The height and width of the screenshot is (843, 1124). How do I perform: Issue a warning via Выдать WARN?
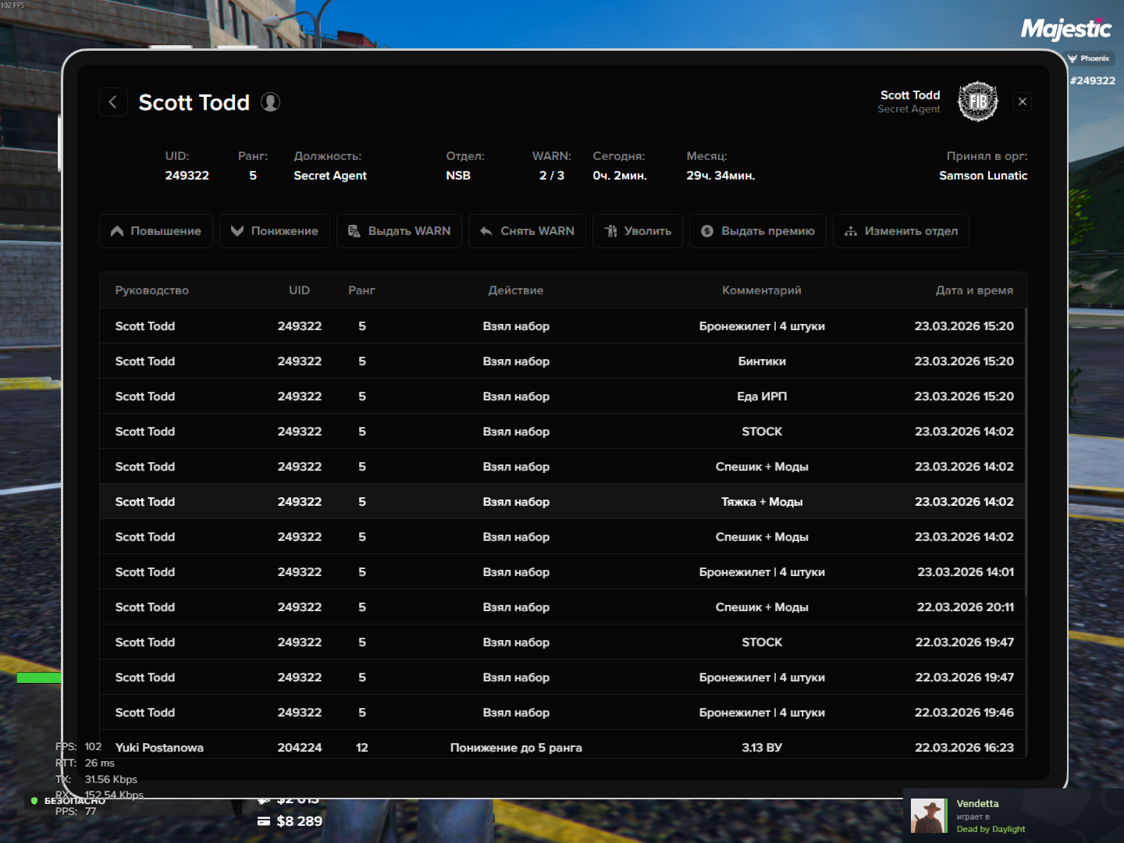(x=399, y=231)
